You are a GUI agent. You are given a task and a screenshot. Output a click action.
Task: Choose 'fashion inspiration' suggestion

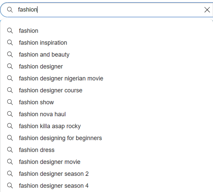point(43,43)
